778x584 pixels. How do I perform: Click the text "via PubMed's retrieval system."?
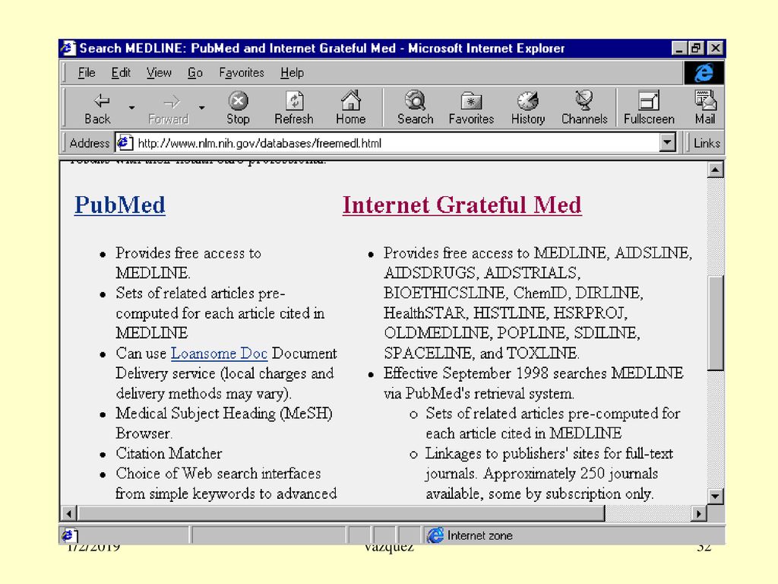[x=479, y=393]
